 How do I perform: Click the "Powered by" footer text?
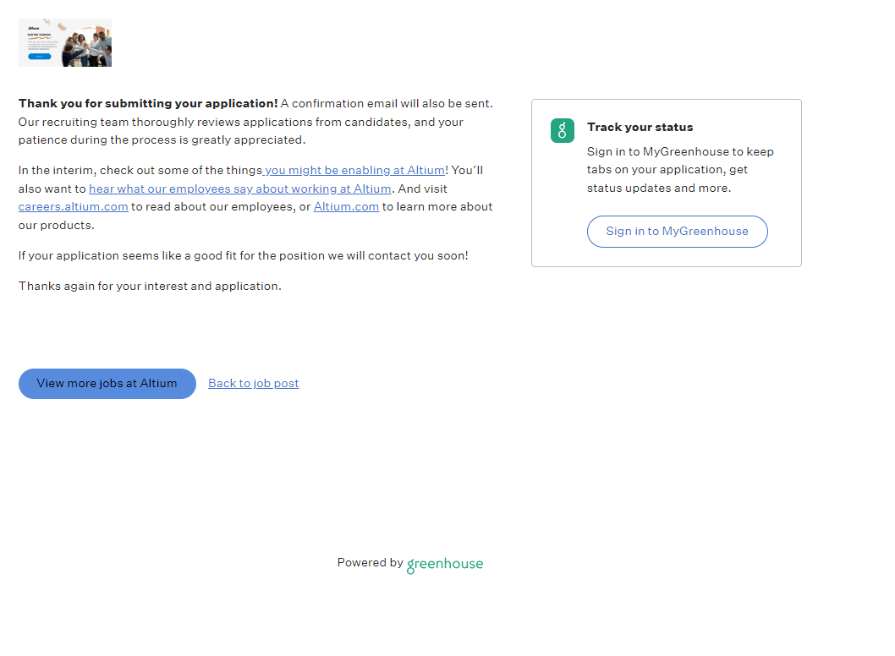click(370, 562)
